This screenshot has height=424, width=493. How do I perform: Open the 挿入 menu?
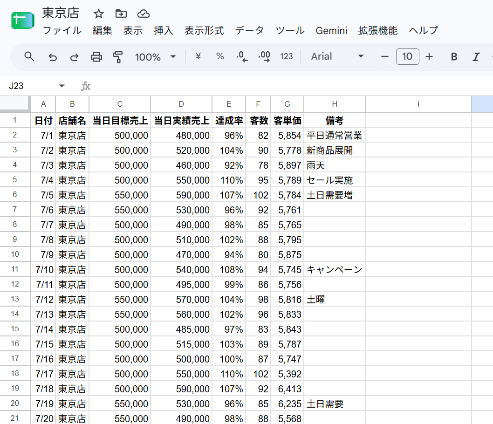164,30
